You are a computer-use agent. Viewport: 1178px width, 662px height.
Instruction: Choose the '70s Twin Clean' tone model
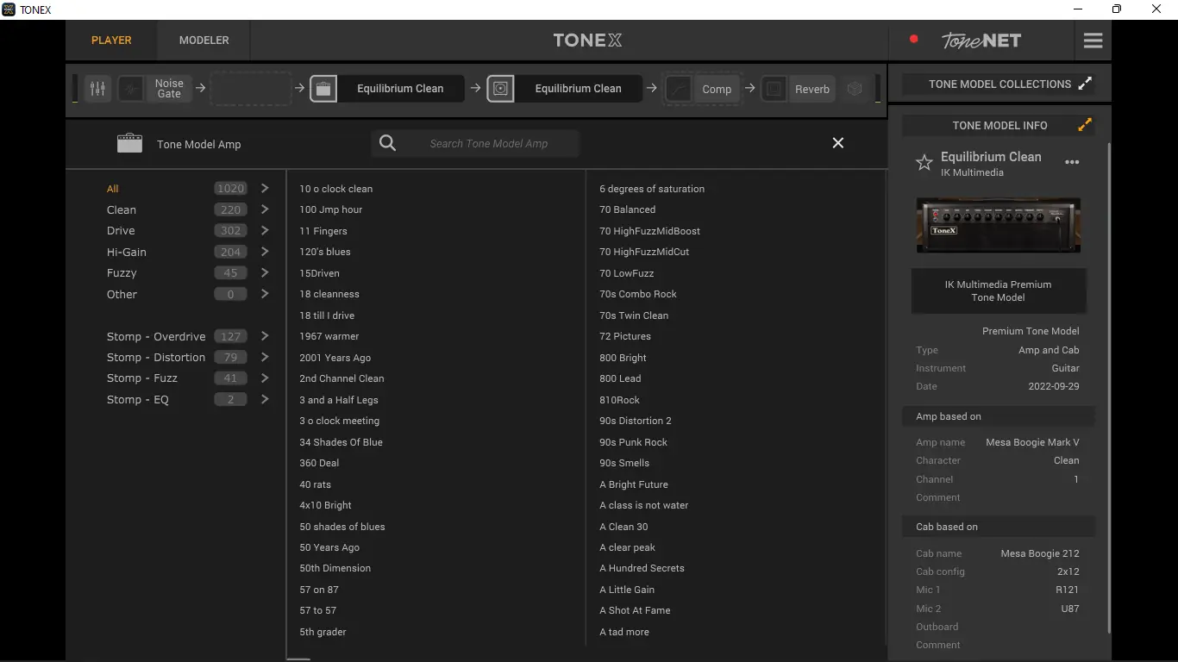634,315
